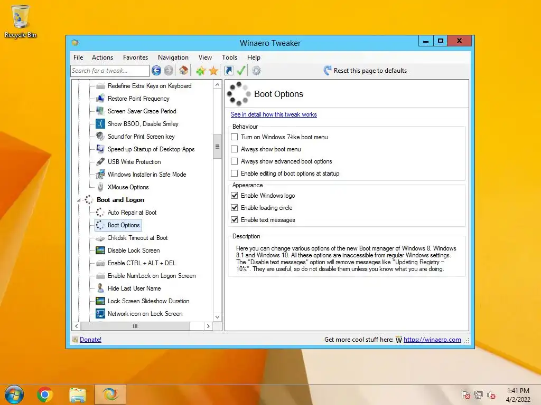Screen dimensions: 541x405
Task: Click the Windows Start orb
Action: [14, 394]
